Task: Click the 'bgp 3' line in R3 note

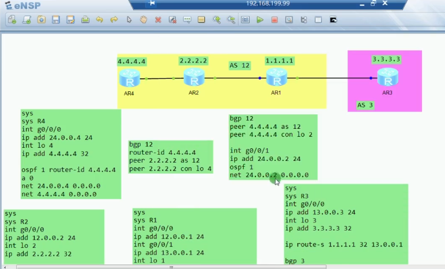Action: (x=295, y=261)
